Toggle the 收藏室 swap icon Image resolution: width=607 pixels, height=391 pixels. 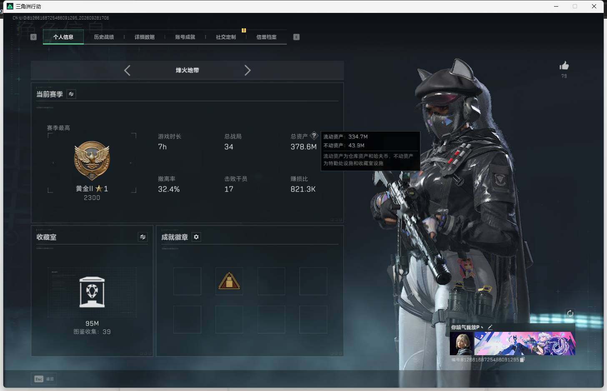click(x=143, y=237)
